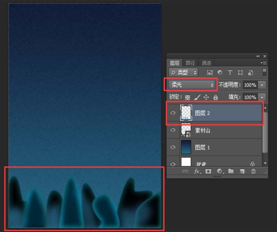Screen dimensions: 277x232
Task: Select the 图层 1 gradient thumbnail
Action: (x=186, y=147)
